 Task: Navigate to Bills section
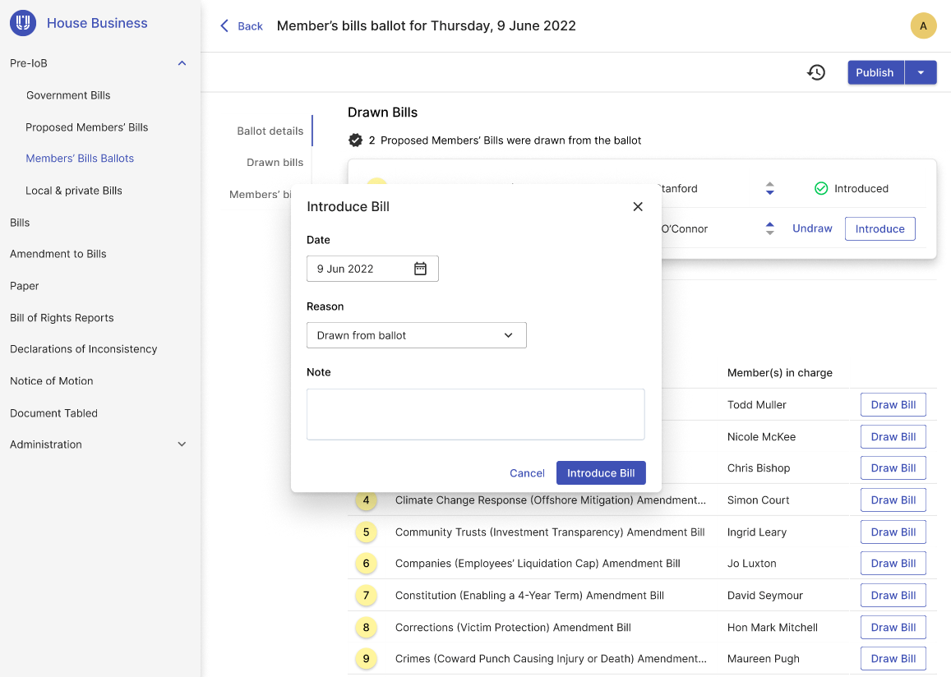(x=20, y=223)
